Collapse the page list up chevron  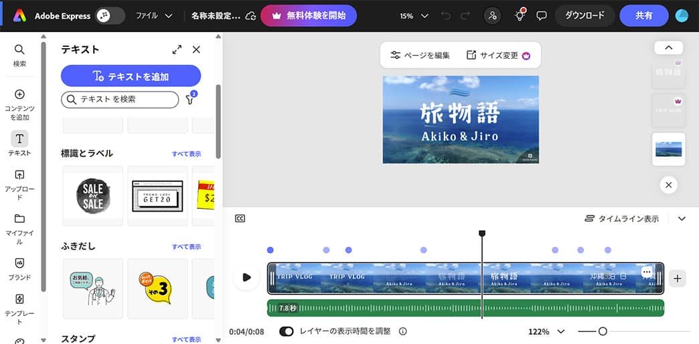pos(669,48)
